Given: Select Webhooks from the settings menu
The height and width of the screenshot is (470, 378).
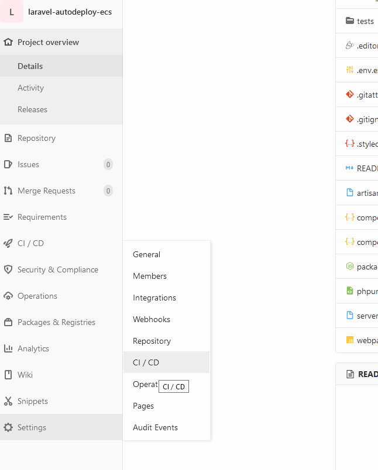Looking at the screenshot, I should tap(150, 319).
